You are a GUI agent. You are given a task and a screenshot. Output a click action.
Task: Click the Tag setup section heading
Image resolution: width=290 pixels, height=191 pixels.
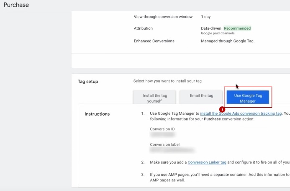[x=88, y=81]
